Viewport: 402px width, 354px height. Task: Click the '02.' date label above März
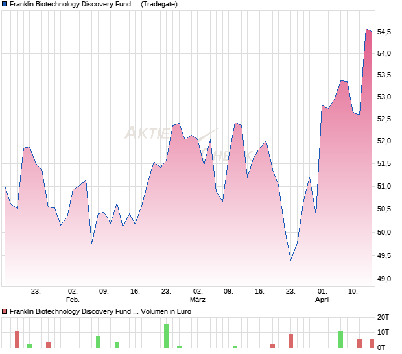[198, 292]
